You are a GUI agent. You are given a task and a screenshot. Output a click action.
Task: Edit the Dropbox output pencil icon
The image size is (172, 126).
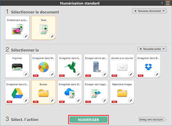tap(157, 74)
